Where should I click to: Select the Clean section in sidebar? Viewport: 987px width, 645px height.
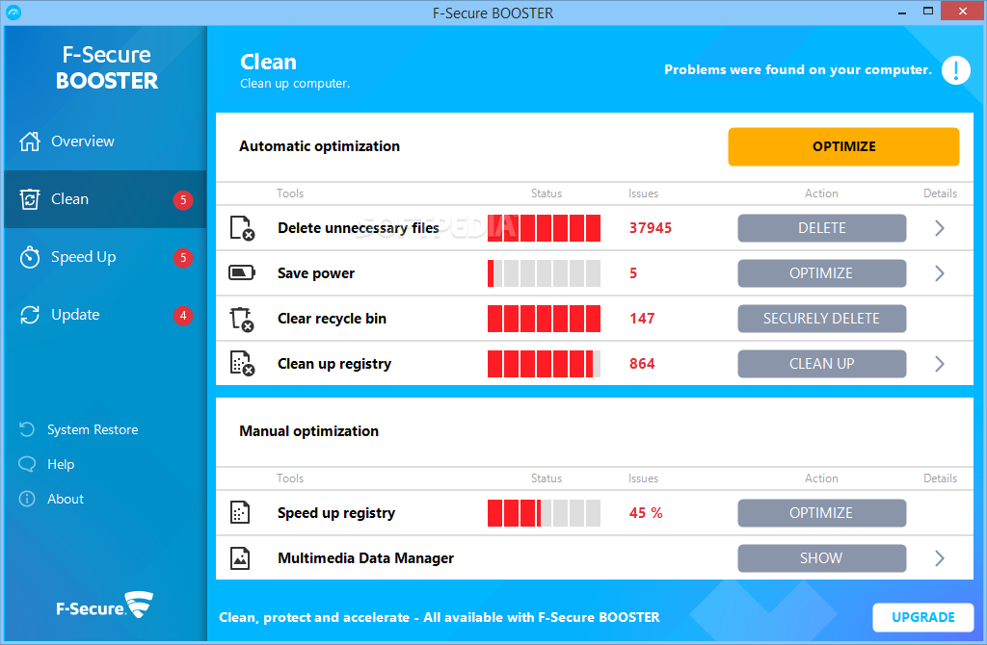click(105, 199)
